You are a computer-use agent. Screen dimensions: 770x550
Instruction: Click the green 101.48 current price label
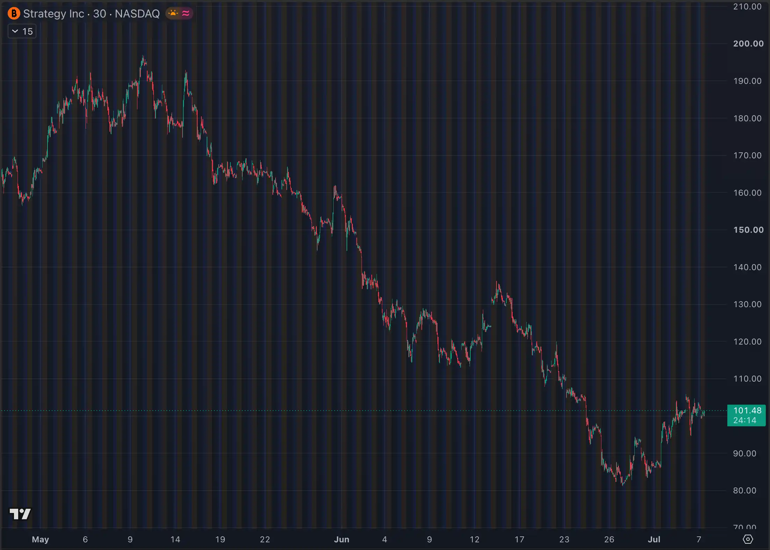[747, 411]
